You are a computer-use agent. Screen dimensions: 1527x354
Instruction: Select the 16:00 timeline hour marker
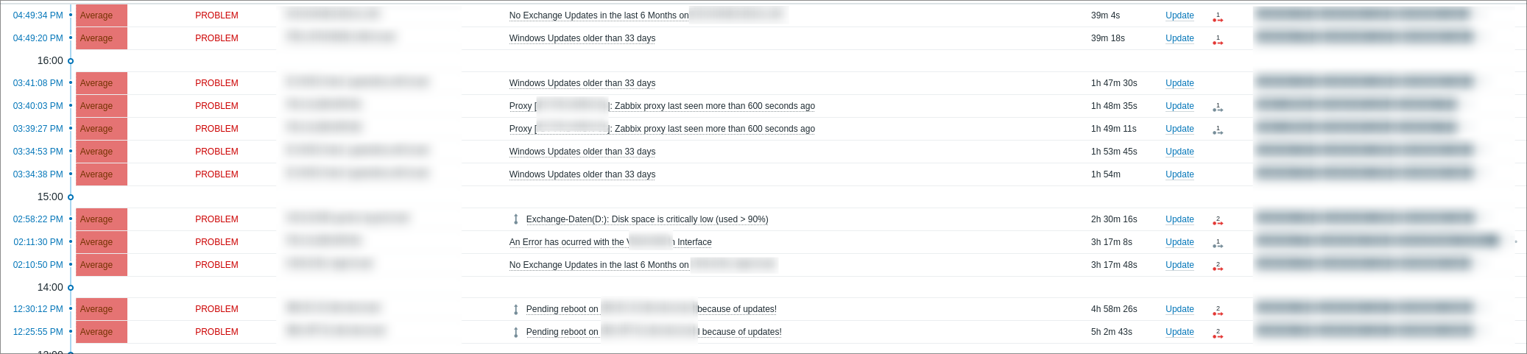[50, 60]
